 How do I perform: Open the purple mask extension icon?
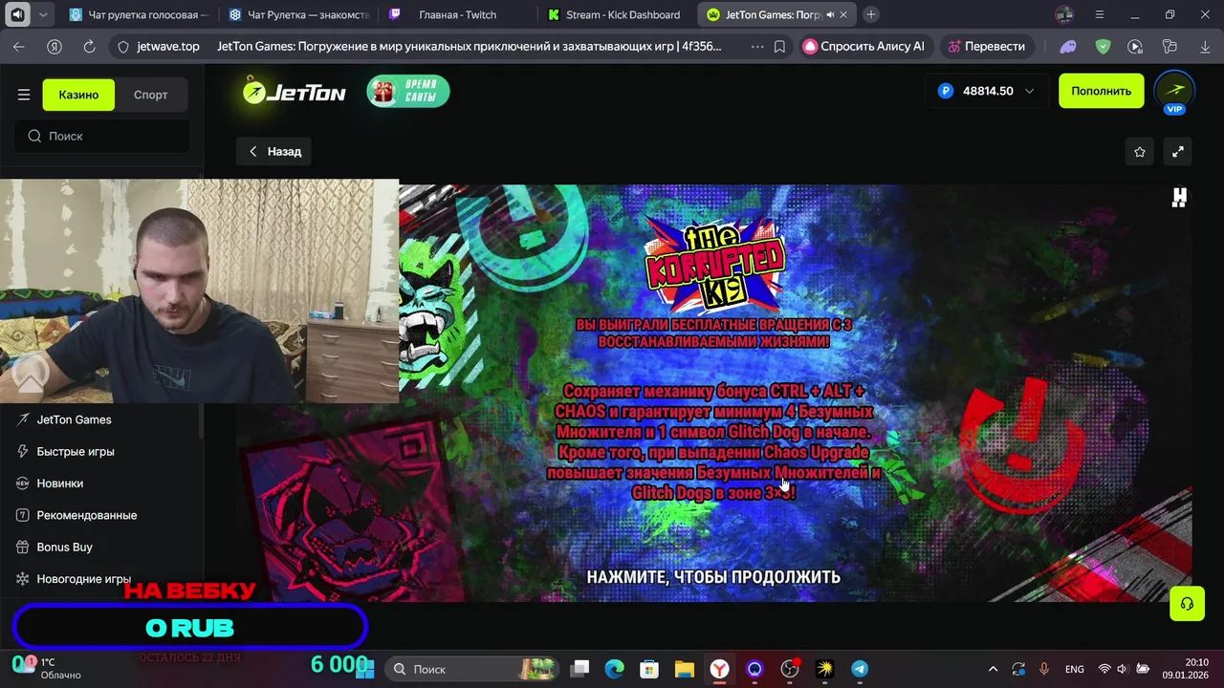(x=1068, y=46)
